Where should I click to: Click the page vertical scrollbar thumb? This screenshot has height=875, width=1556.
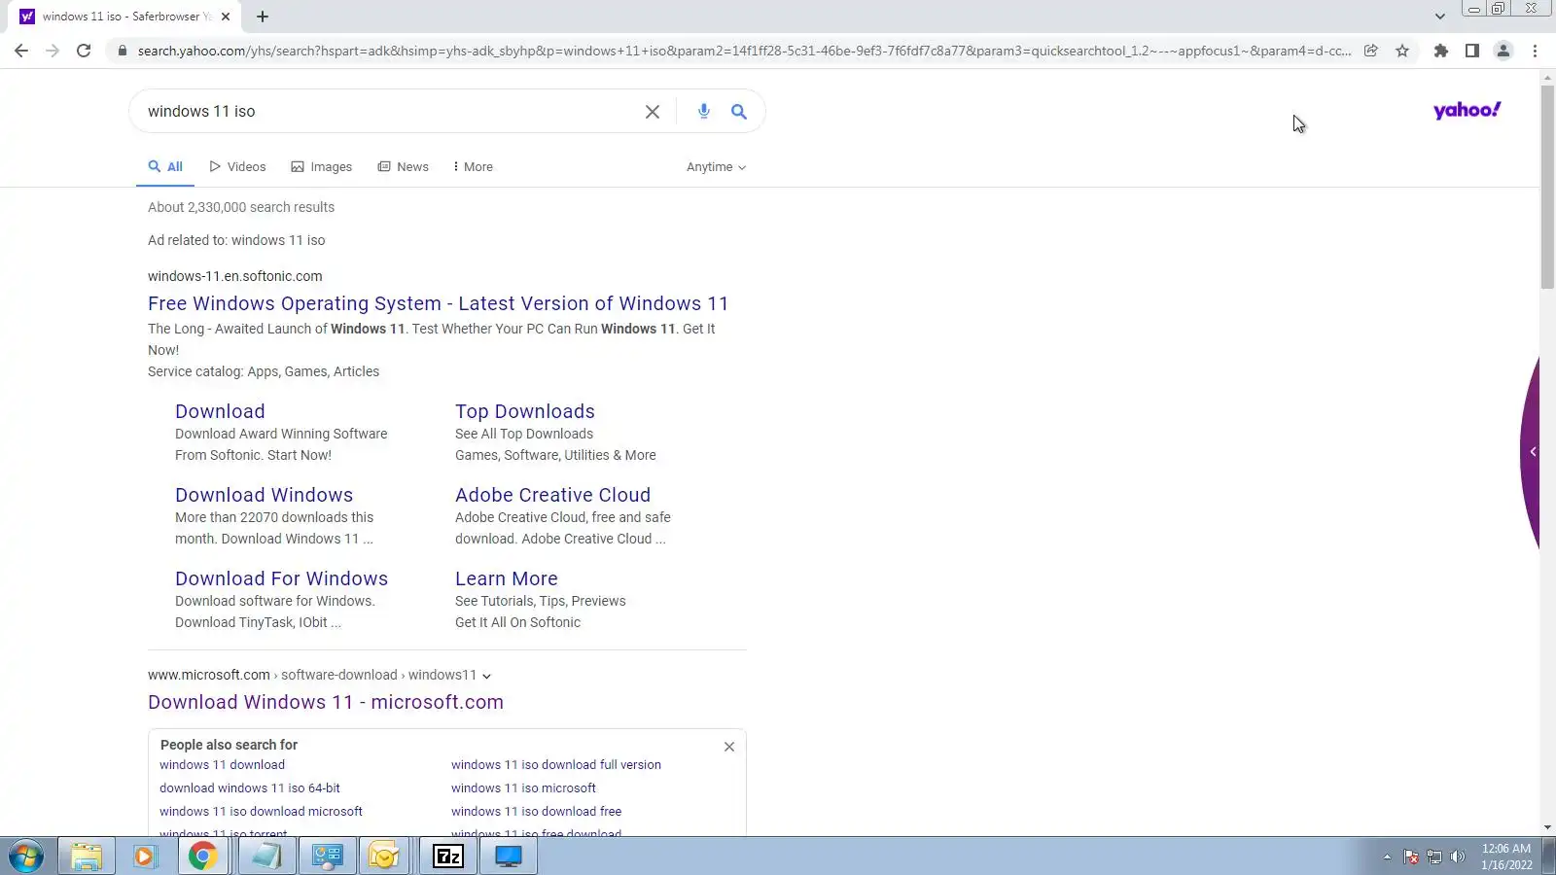pyautogui.click(x=1547, y=187)
